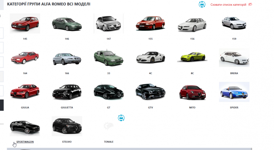
Task: Click the TONALE label
Action: pos(109,142)
